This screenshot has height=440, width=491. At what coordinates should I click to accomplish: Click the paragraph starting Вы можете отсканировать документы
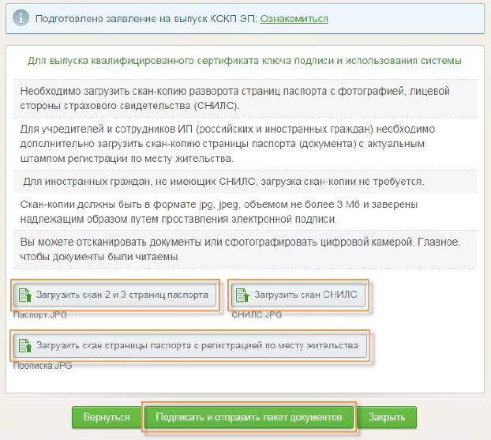coord(240,250)
